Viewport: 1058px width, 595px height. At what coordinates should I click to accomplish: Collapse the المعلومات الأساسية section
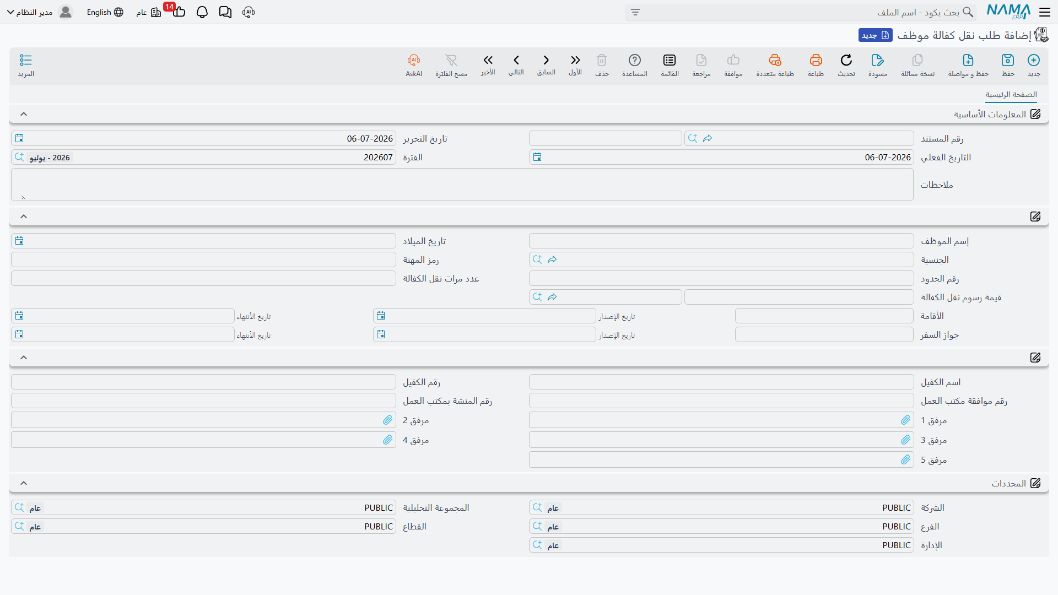(24, 114)
